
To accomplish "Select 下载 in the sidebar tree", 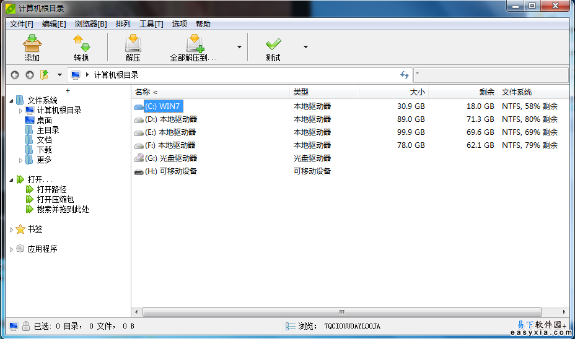I will coord(44,150).
